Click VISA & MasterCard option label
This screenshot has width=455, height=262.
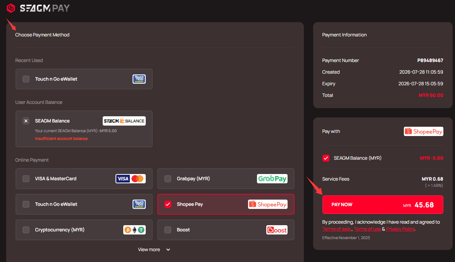56,179
